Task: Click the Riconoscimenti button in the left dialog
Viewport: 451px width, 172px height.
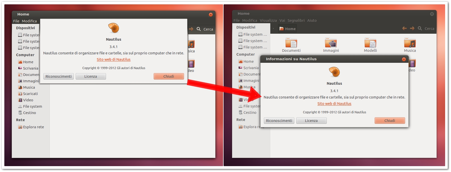Action: pyautogui.click(x=58, y=76)
